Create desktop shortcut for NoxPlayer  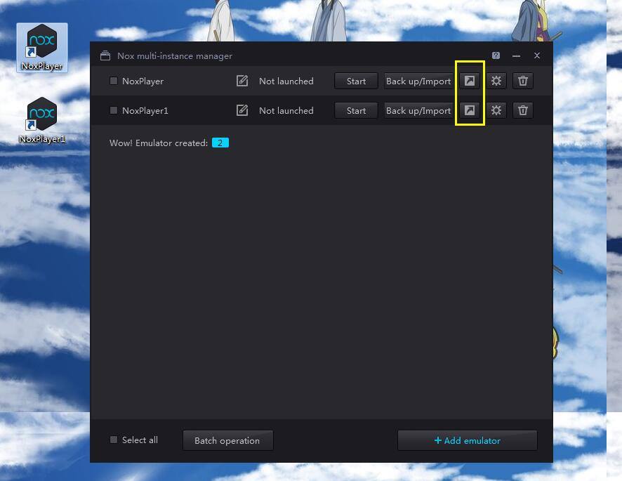[x=470, y=81]
